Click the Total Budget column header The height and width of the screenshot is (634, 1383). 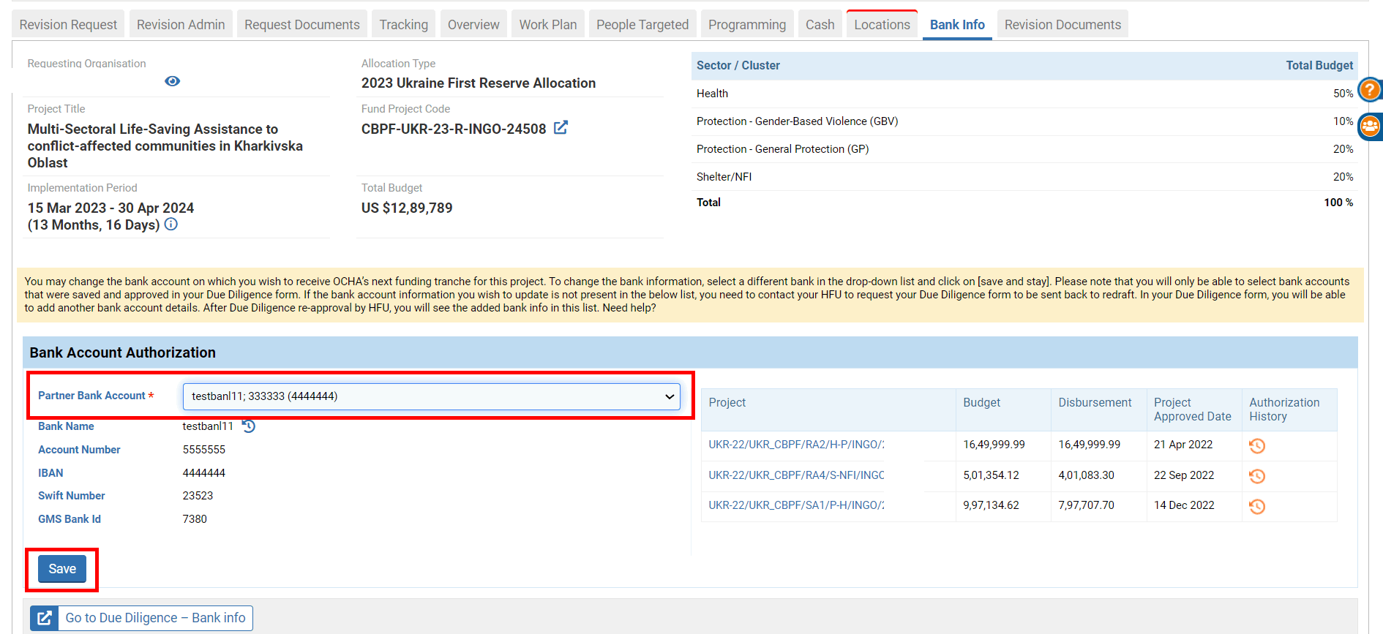[1319, 66]
